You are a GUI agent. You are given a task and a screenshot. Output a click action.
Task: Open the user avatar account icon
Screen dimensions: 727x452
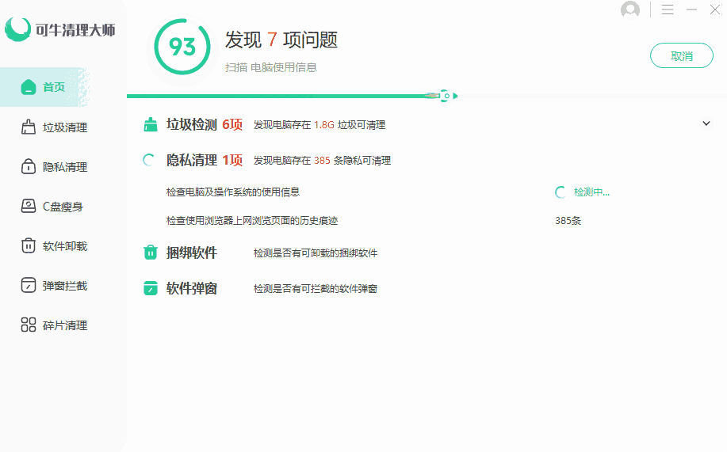point(630,9)
